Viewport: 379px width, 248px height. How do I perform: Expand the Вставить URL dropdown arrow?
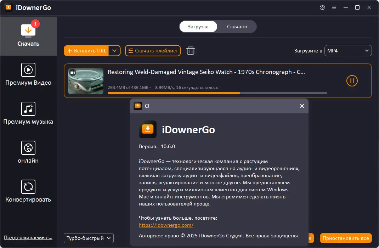[114, 51]
